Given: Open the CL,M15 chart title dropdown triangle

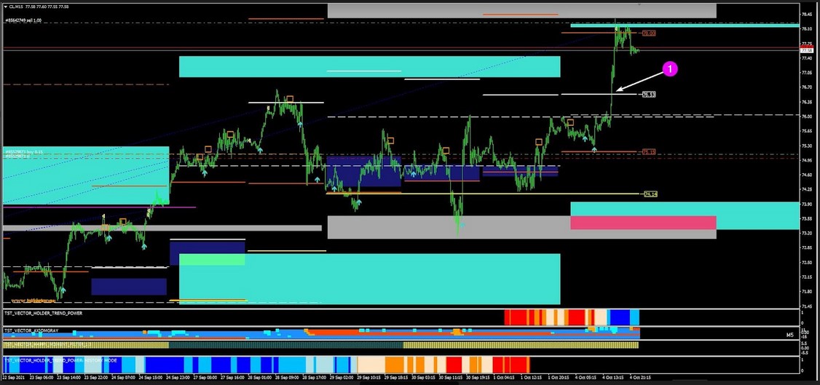Looking at the screenshot, I should [x=6, y=7].
